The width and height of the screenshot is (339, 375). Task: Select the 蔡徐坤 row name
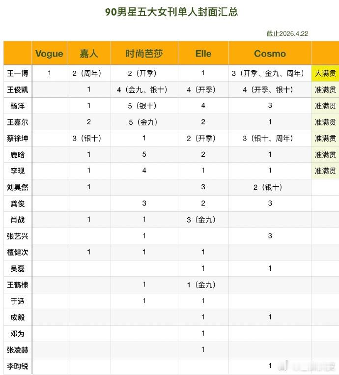(18, 138)
